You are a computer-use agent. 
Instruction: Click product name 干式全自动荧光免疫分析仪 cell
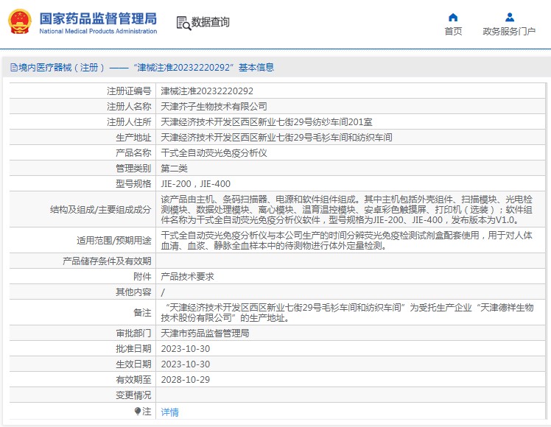214,153
